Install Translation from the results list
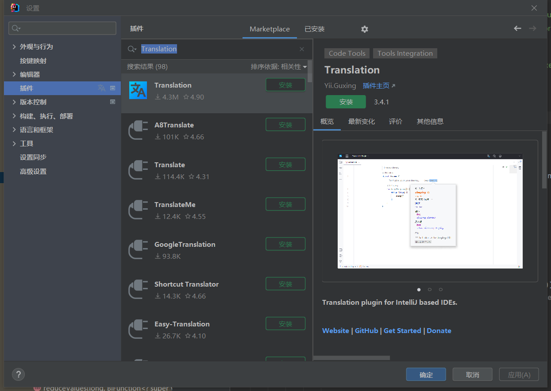This screenshot has width=551, height=391. click(x=285, y=85)
